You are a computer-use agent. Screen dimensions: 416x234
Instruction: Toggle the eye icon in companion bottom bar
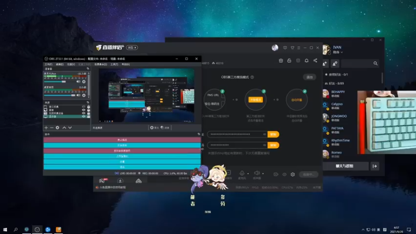(284, 174)
